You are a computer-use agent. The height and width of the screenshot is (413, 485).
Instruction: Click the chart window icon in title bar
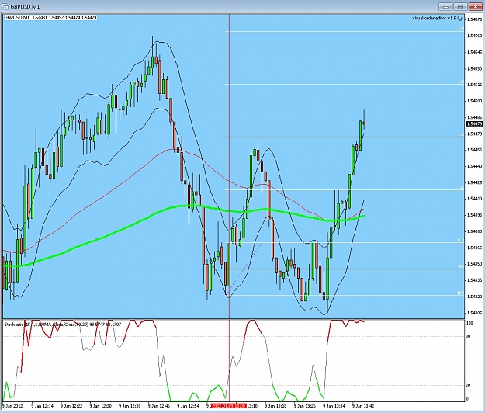[5, 6]
